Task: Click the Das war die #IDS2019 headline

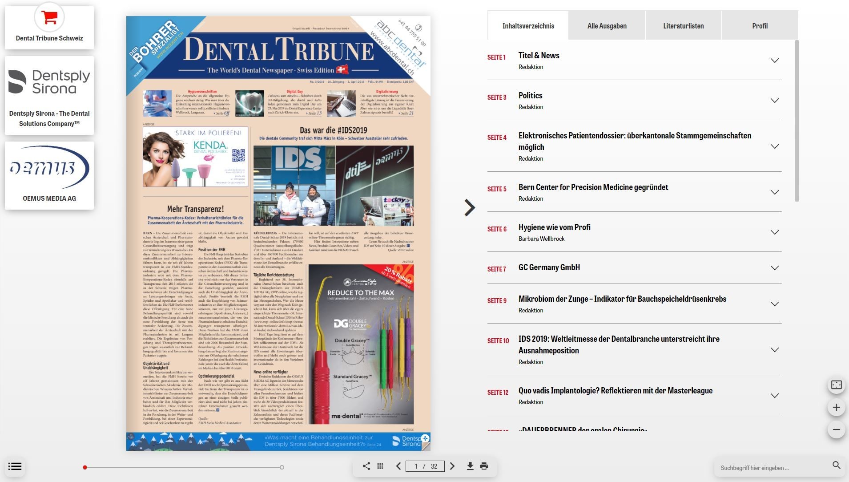Action: [334, 130]
